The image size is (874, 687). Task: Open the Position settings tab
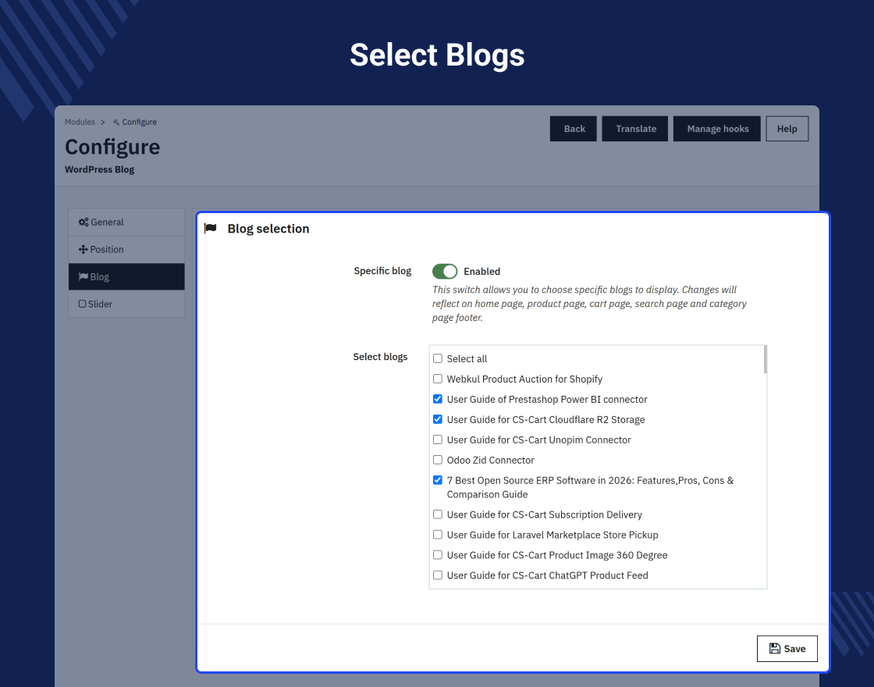point(126,249)
